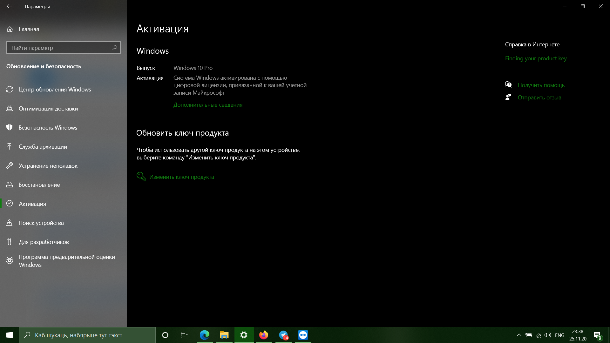The image size is (610, 343).
Task: Click the Получить помощь chat icon
Action: [x=508, y=84]
